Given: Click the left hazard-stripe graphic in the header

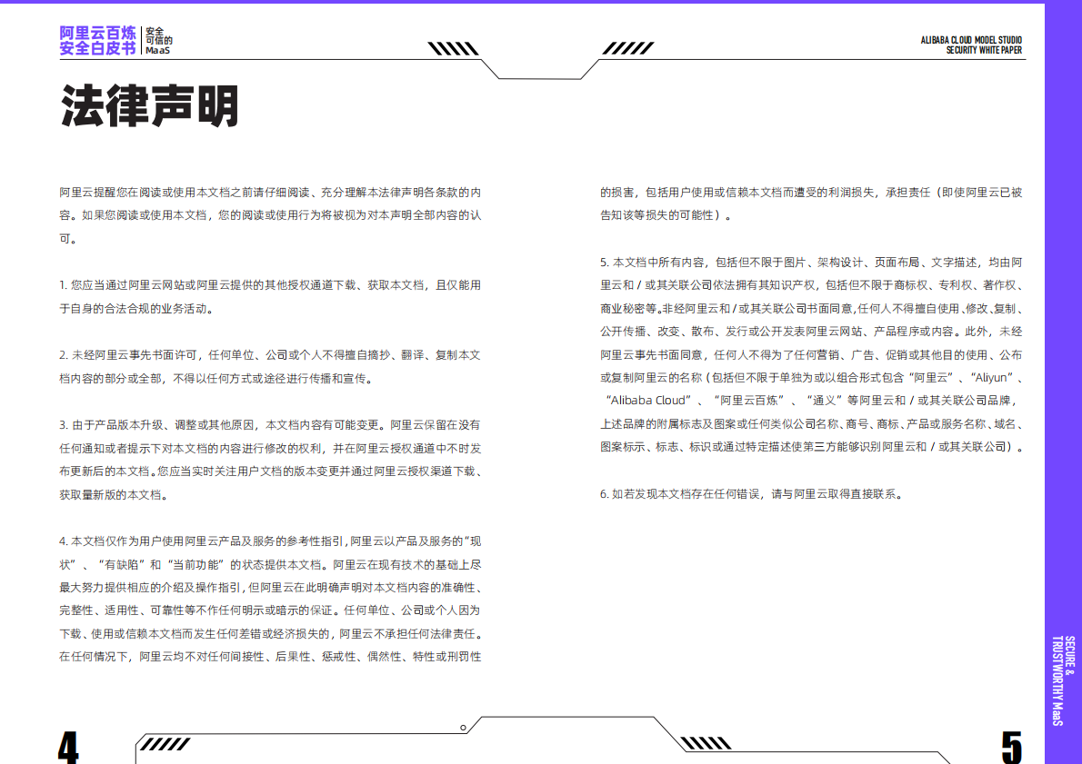Looking at the screenshot, I should click(x=454, y=46).
